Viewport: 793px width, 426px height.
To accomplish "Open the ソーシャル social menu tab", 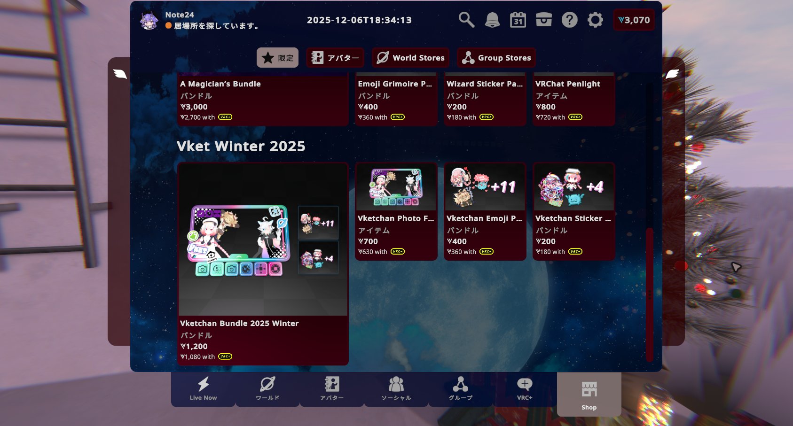I will point(396,389).
